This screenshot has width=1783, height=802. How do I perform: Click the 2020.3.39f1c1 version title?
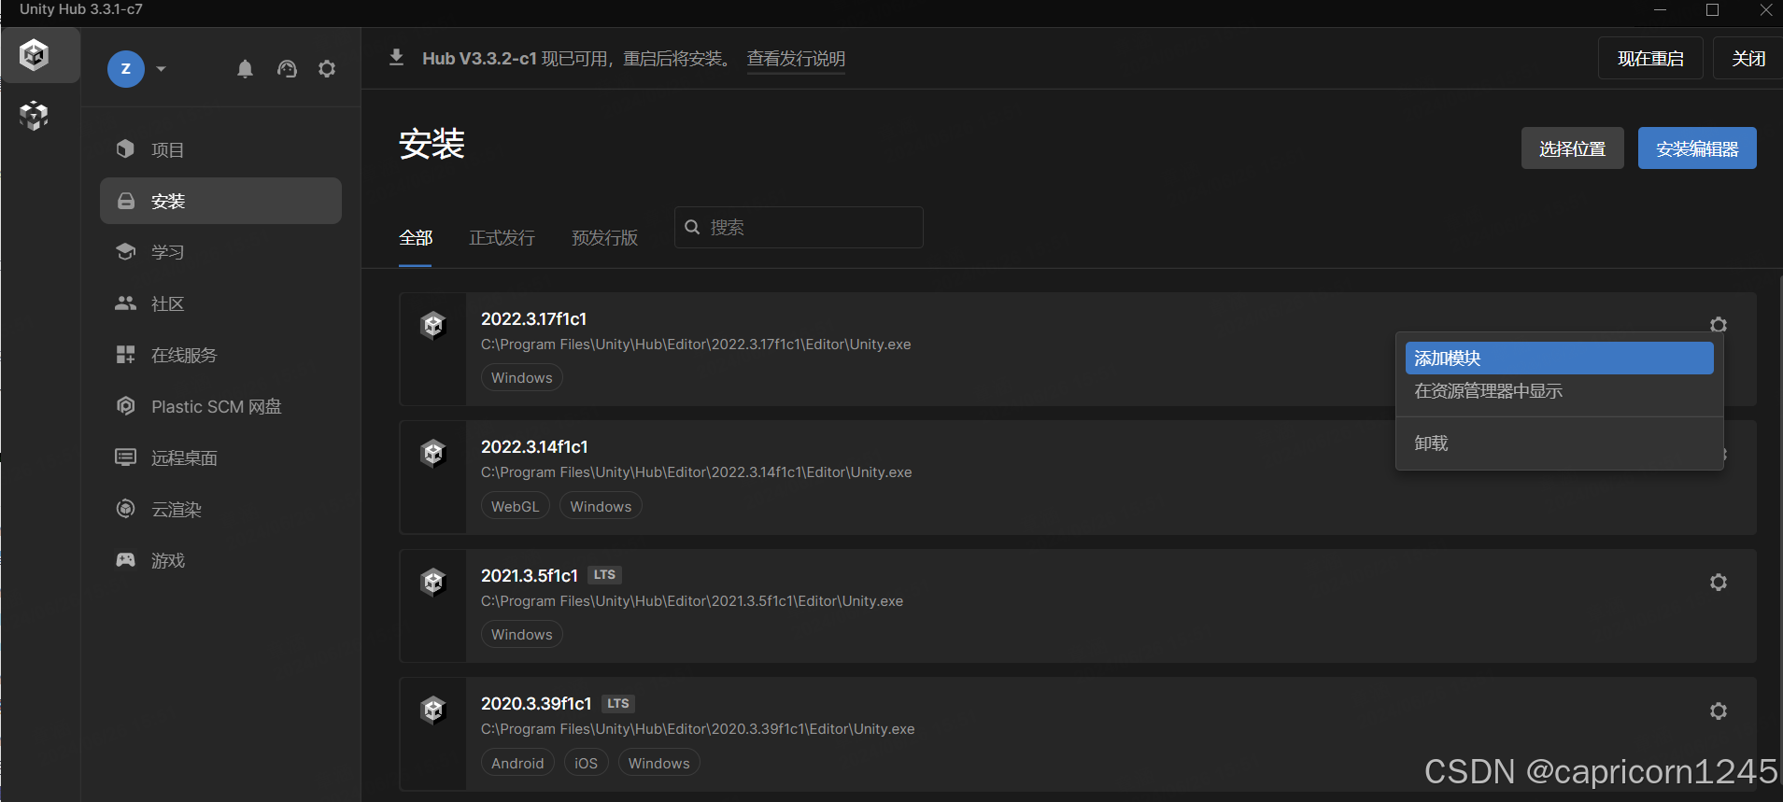point(536,704)
